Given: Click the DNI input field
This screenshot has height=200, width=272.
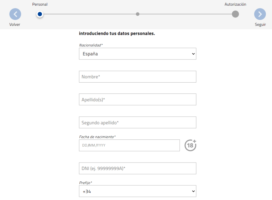Looking at the screenshot, I should tap(138, 168).
